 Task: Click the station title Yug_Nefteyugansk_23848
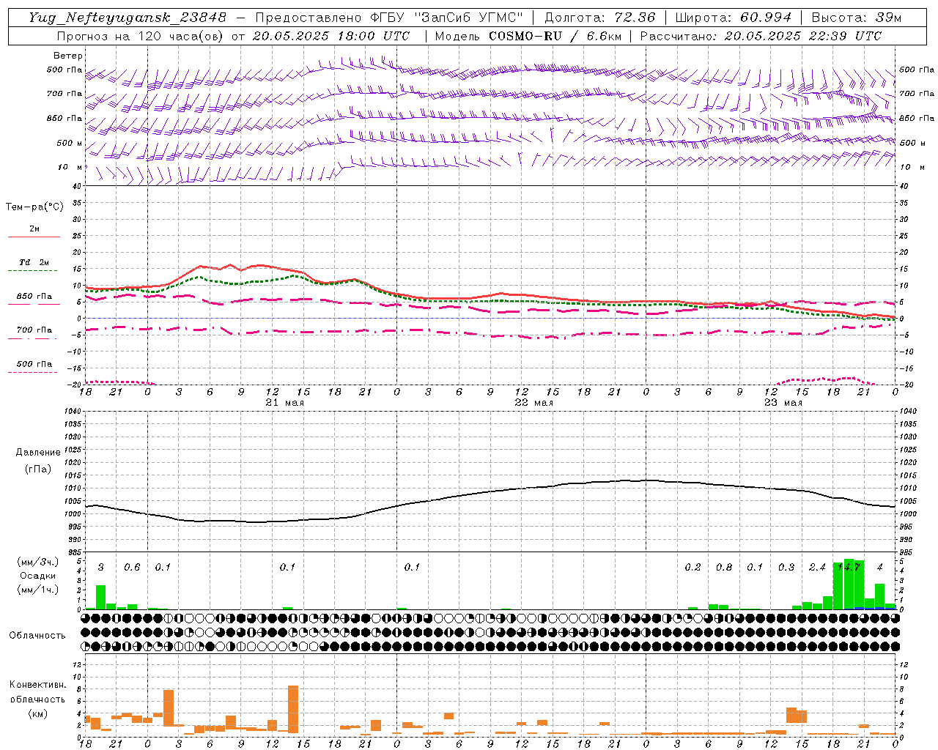point(128,17)
